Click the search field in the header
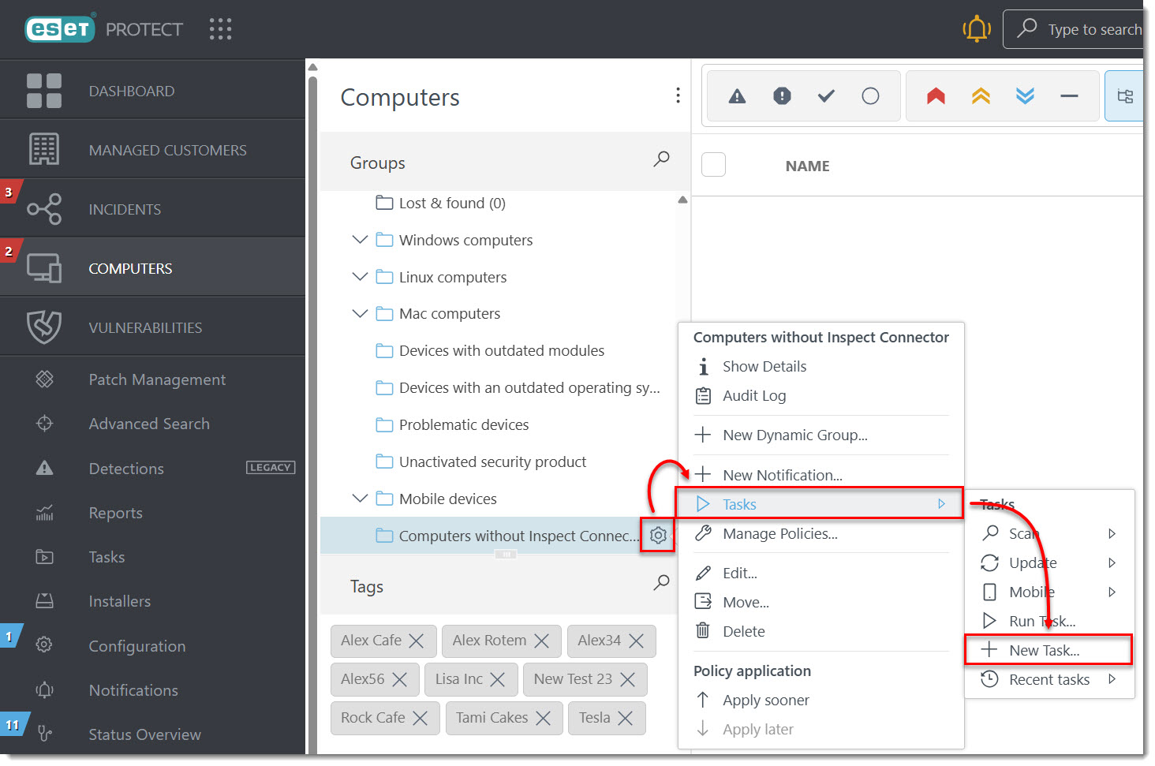The width and height of the screenshot is (1155, 766). (1075, 29)
